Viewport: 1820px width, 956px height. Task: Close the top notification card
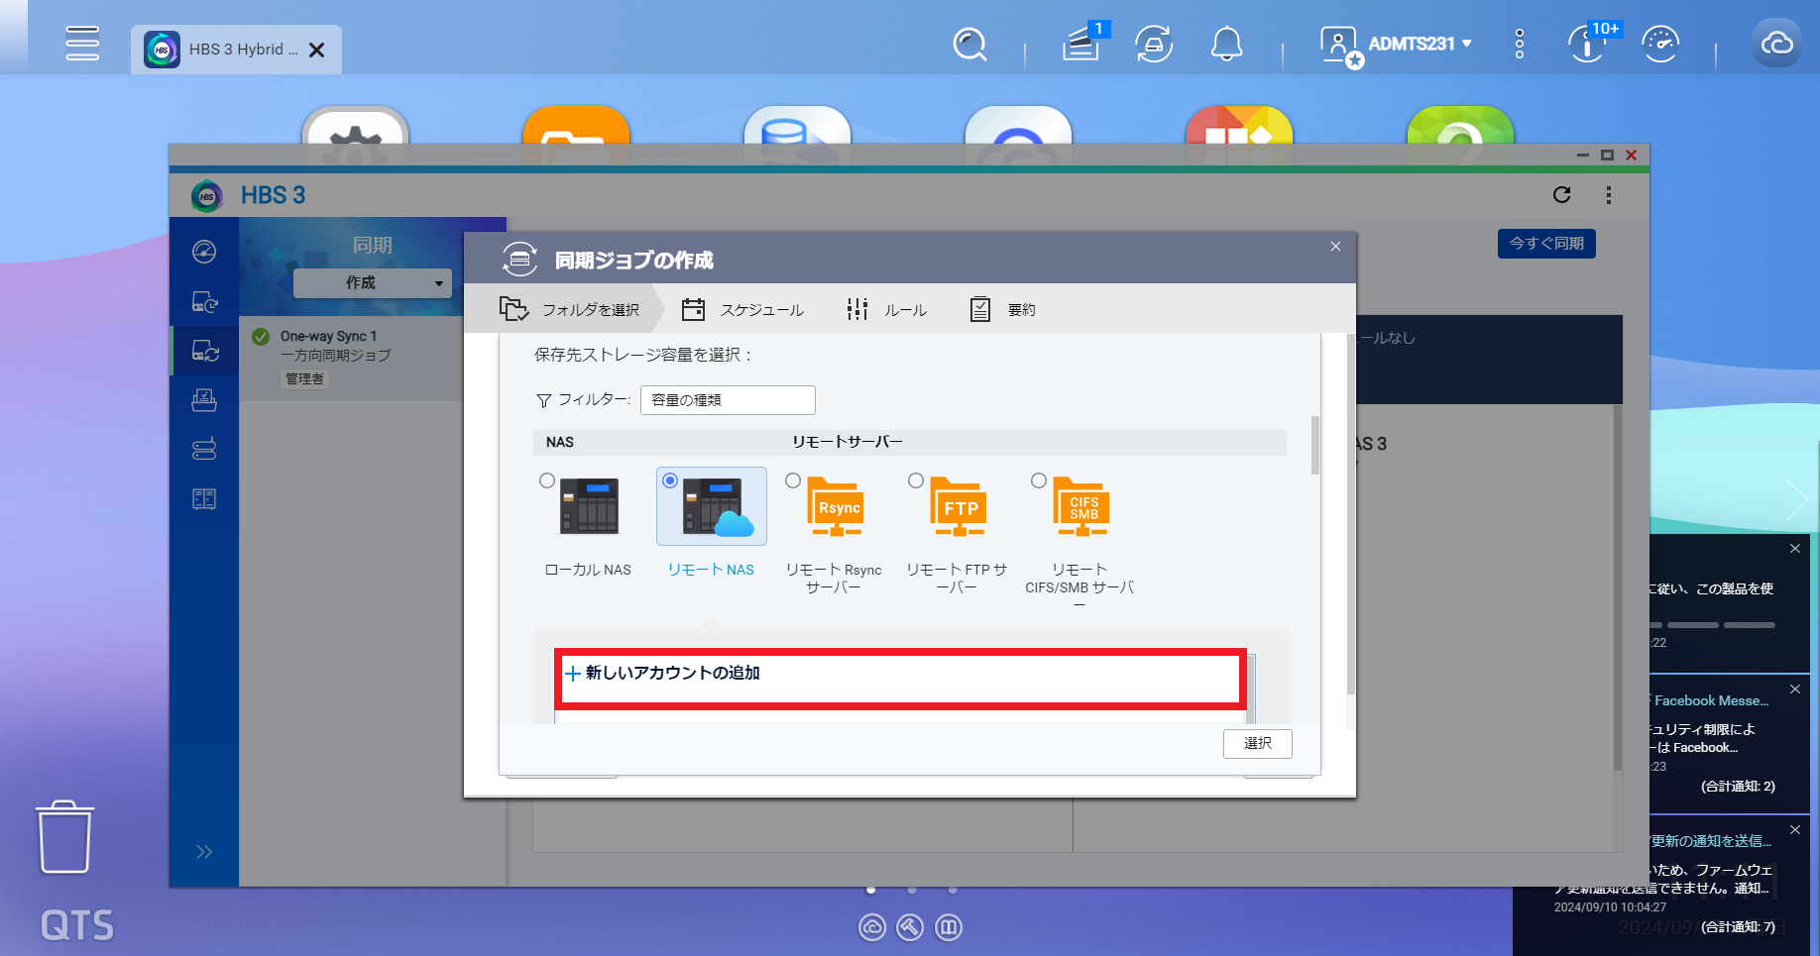pos(1795,548)
